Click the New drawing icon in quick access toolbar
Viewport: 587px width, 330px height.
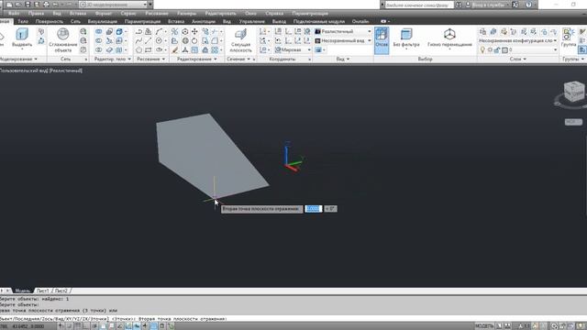9,5
